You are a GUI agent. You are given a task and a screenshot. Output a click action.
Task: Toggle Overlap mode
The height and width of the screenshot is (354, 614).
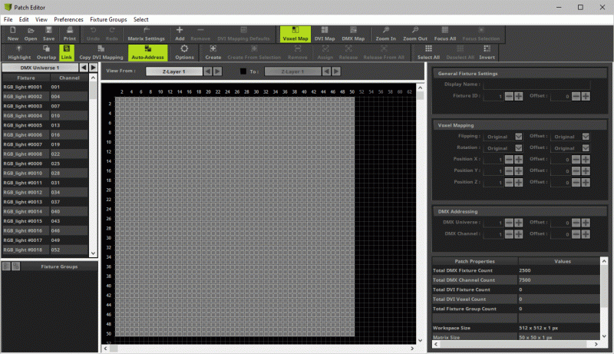[46, 52]
